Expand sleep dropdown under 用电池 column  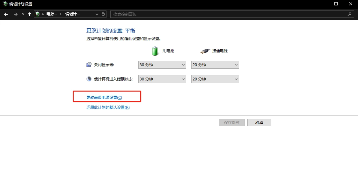(x=162, y=79)
